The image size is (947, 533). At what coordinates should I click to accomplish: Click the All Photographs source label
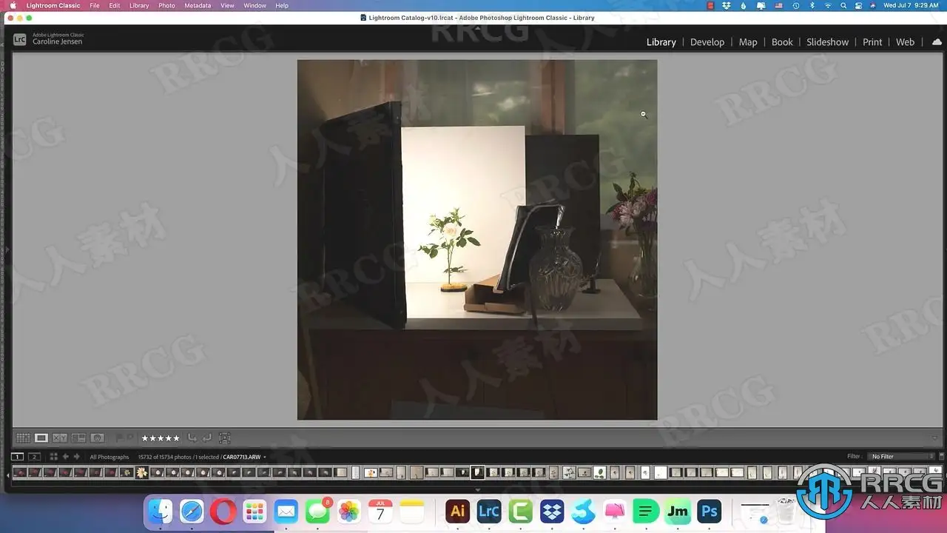109,457
